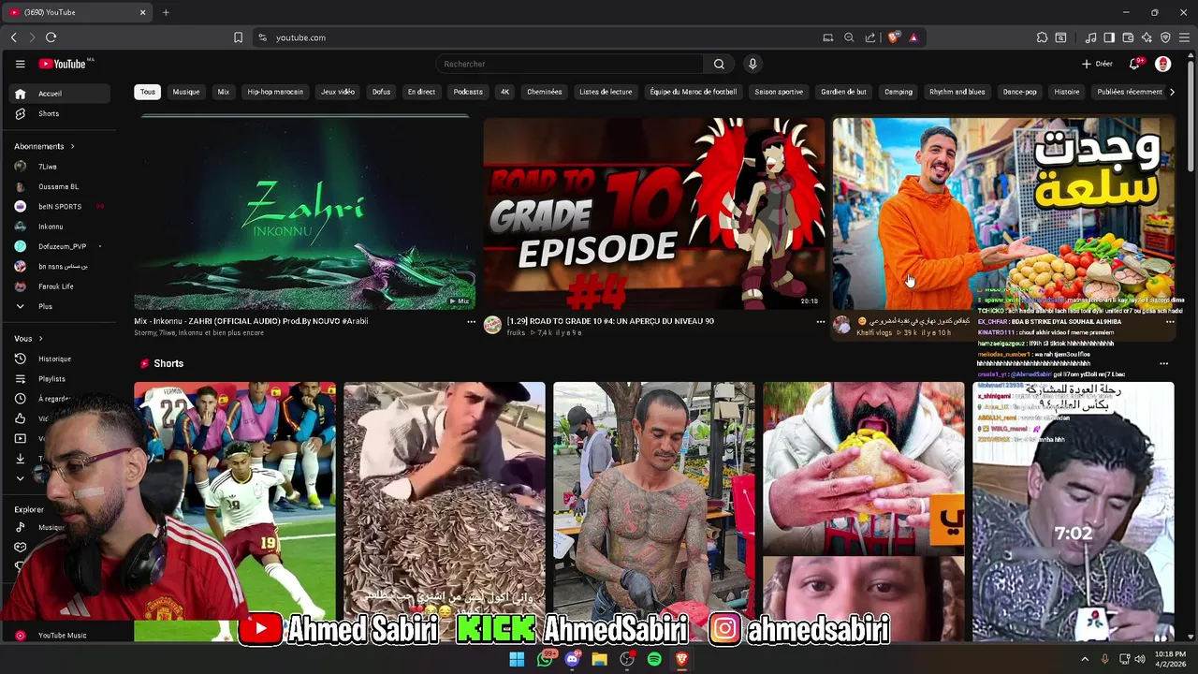Screen dimensions: 1198x674
Task: Show hidden system tray icons
Action: point(1085,659)
